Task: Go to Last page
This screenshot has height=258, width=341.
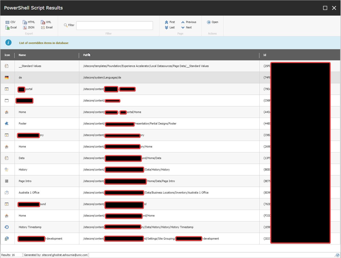Action: point(170,28)
